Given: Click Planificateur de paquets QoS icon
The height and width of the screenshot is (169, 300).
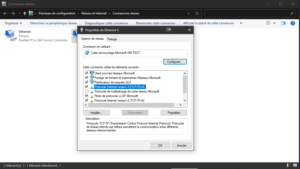Looking at the screenshot, I should pyautogui.click(x=92, y=82).
